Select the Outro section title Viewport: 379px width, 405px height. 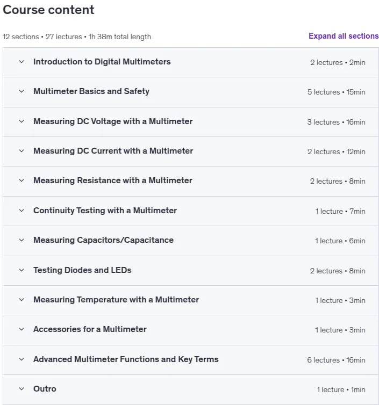[45, 389]
